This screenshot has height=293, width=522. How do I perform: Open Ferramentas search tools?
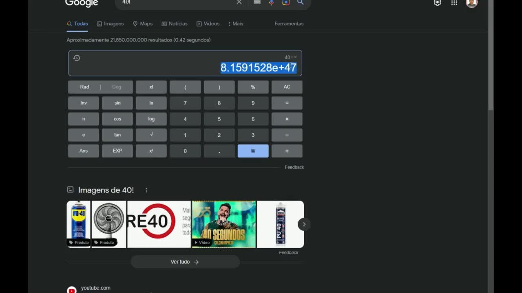click(x=289, y=24)
